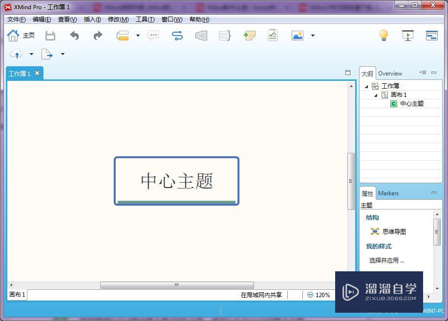
Task: Undo the last action
Action: click(x=74, y=36)
